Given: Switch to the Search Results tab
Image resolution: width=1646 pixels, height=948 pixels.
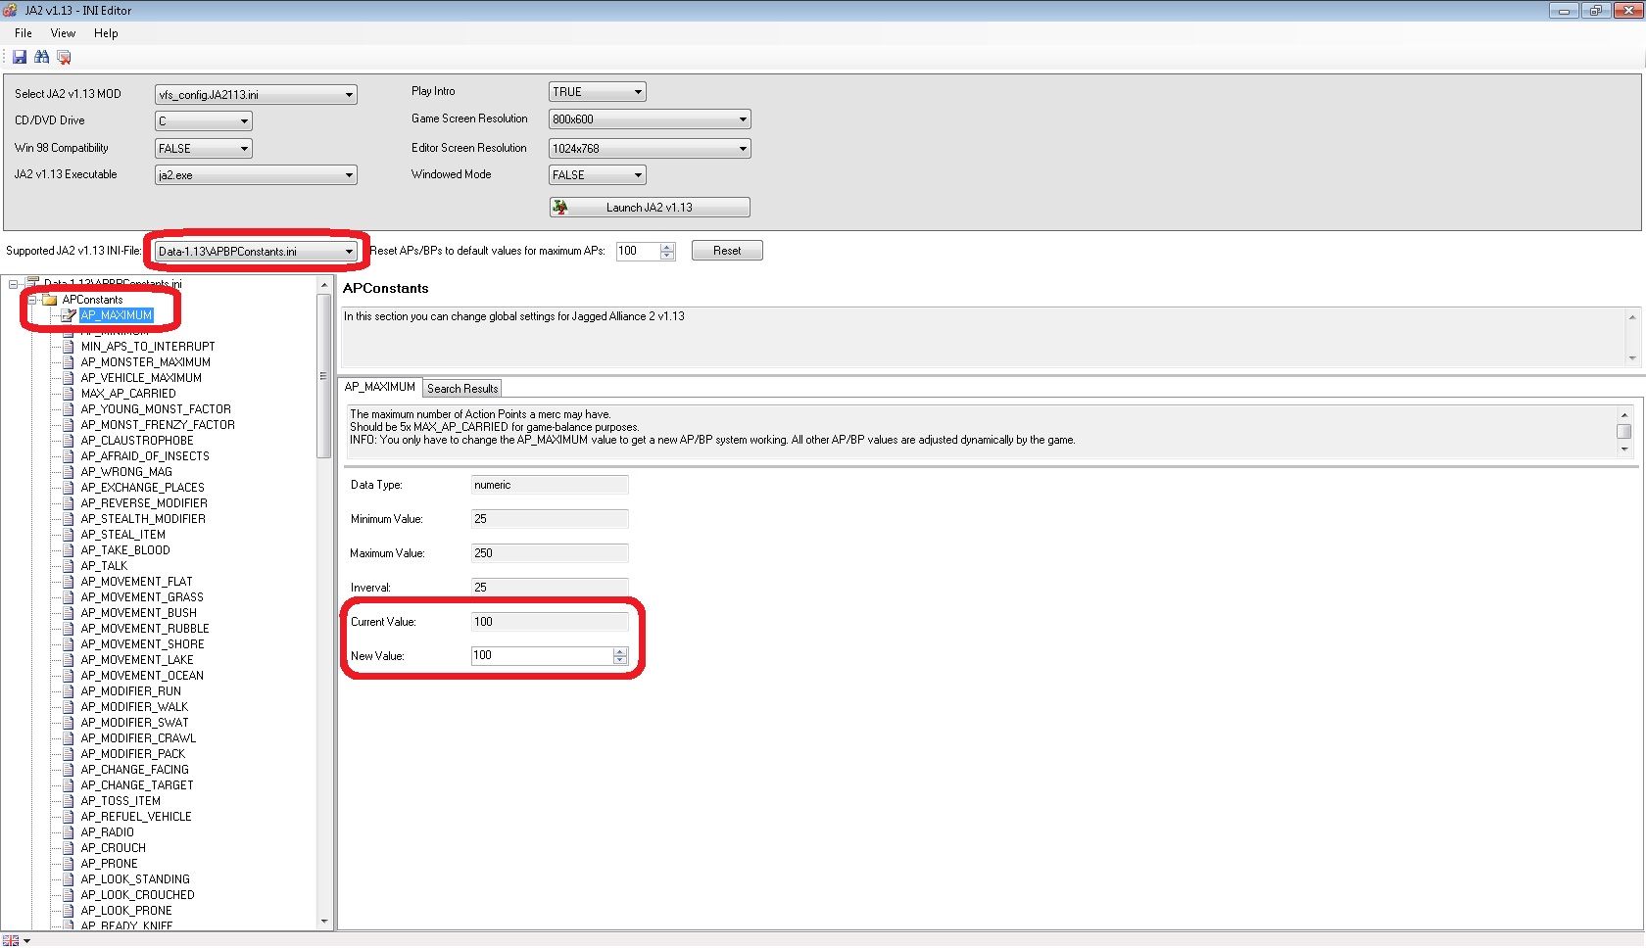Looking at the screenshot, I should click(x=462, y=389).
